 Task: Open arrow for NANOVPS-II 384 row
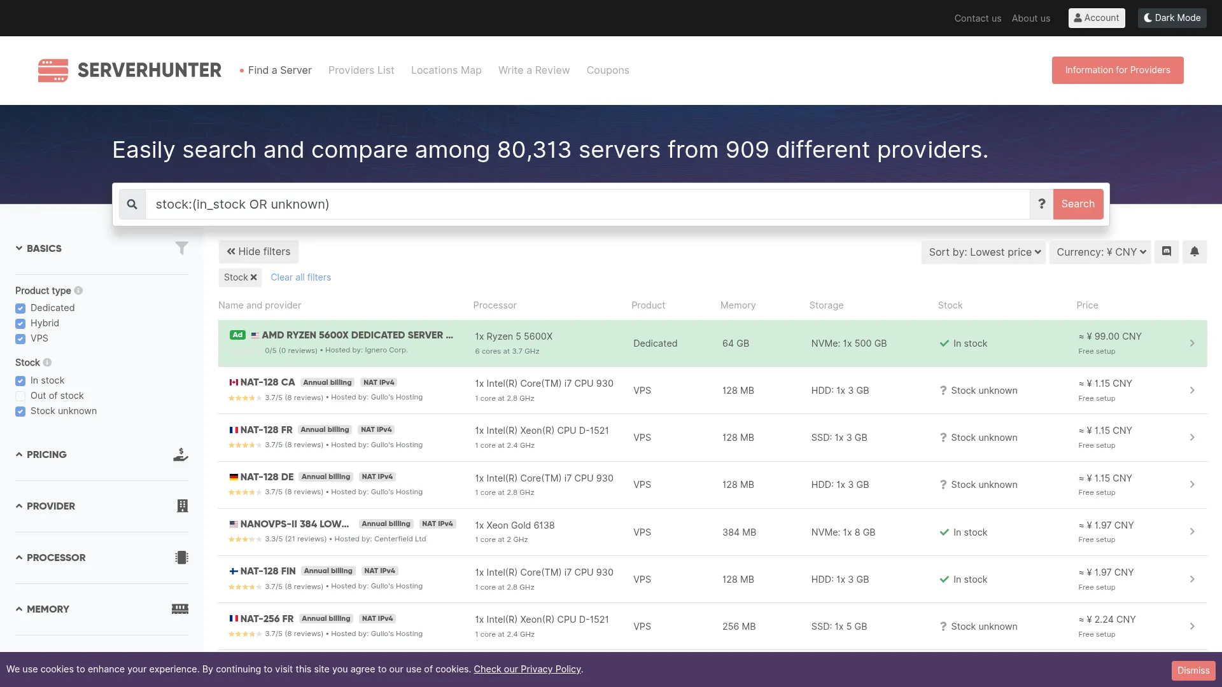[1192, 532]
